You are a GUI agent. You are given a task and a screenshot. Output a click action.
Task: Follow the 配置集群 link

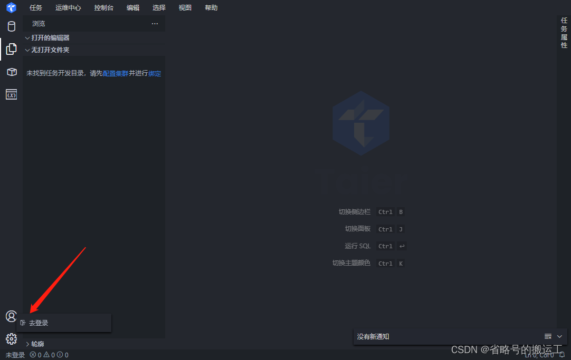pos(116,73)
